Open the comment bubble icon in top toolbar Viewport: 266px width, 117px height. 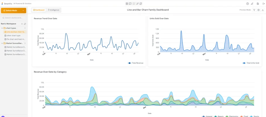click(130, 4)
